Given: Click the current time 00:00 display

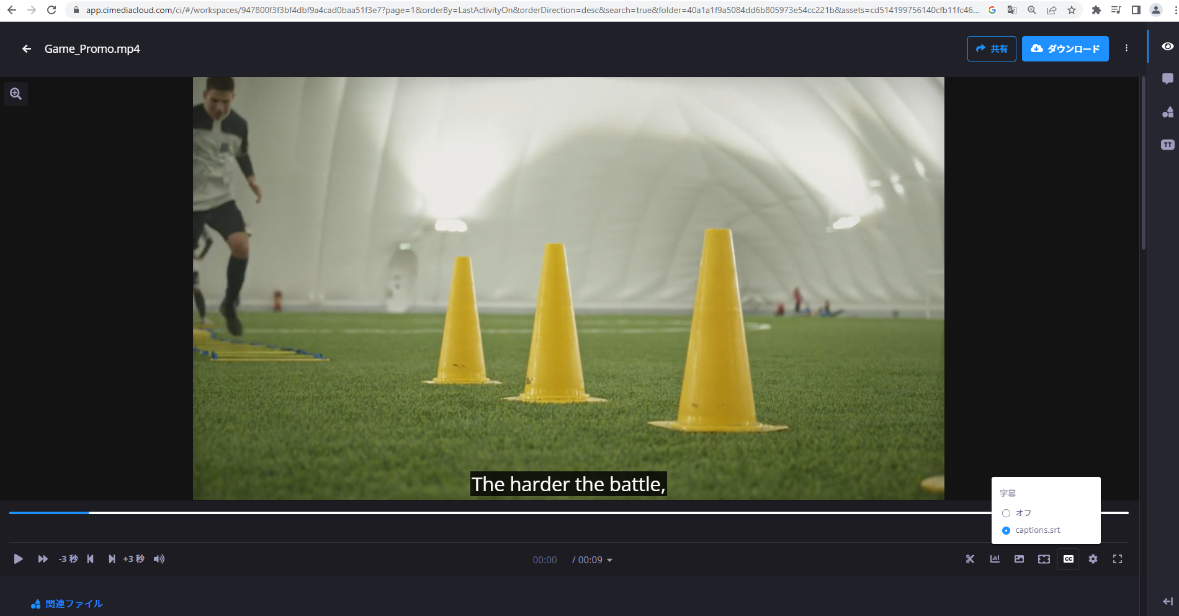Looking at the screenshot, I should (x=545, y=560).
